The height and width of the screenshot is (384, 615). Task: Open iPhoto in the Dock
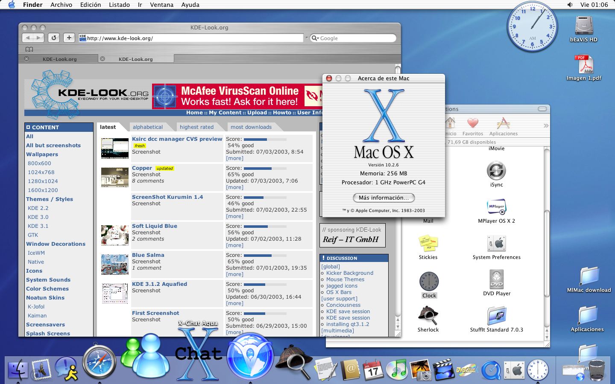tap(421, 369)
